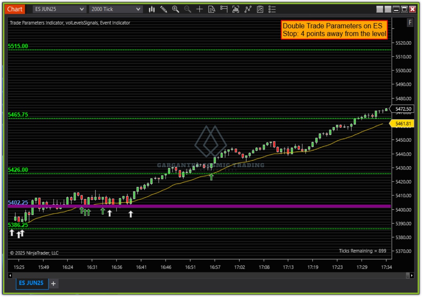
Task: Click the 5402.25 blue level label
Action: [18, 203]
